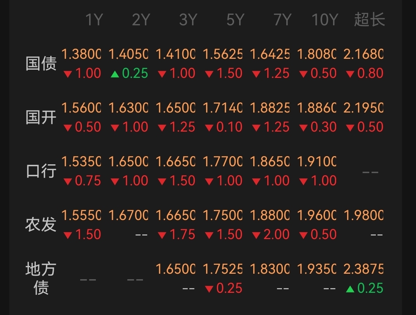Tap the 农发 row label
The width and height of the screenshot is (416, 315).
[41, 225]
